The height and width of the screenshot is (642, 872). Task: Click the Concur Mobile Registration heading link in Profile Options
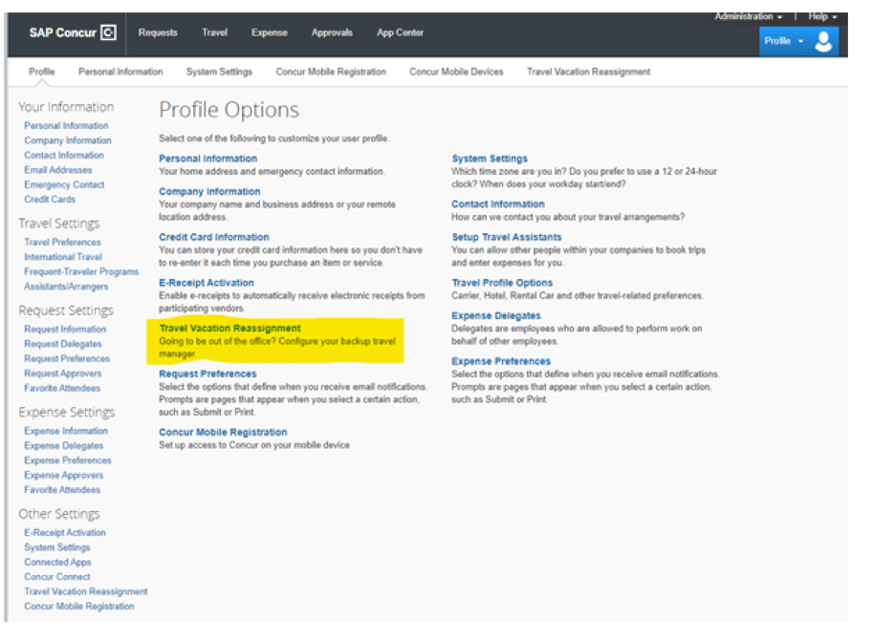(223, 432)
